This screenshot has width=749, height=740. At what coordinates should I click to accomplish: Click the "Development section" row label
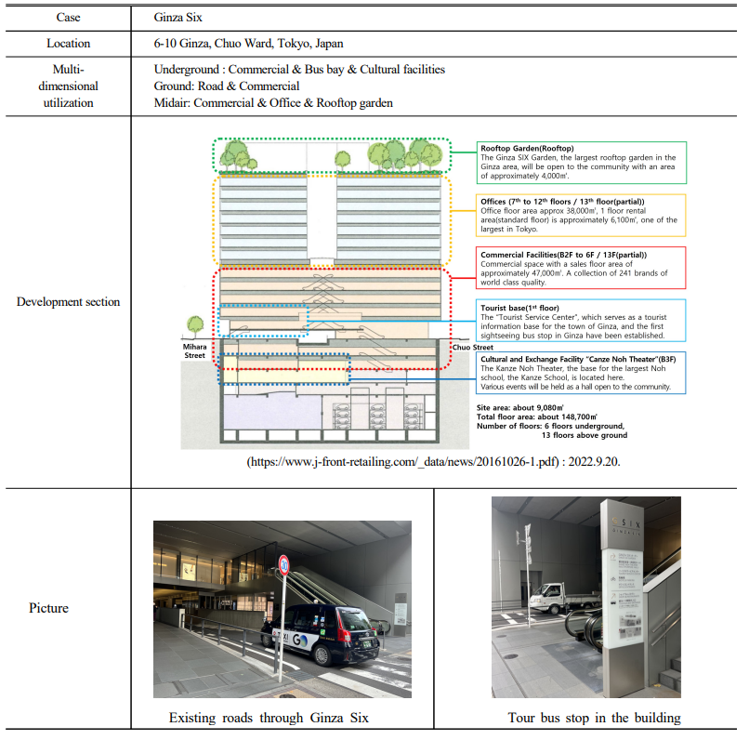[x=69, y=302]
